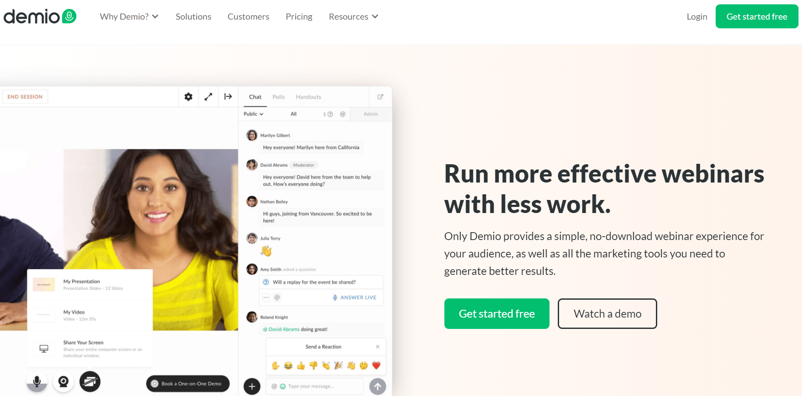
Task: Click the Demio logo
Action: [40, 17]
